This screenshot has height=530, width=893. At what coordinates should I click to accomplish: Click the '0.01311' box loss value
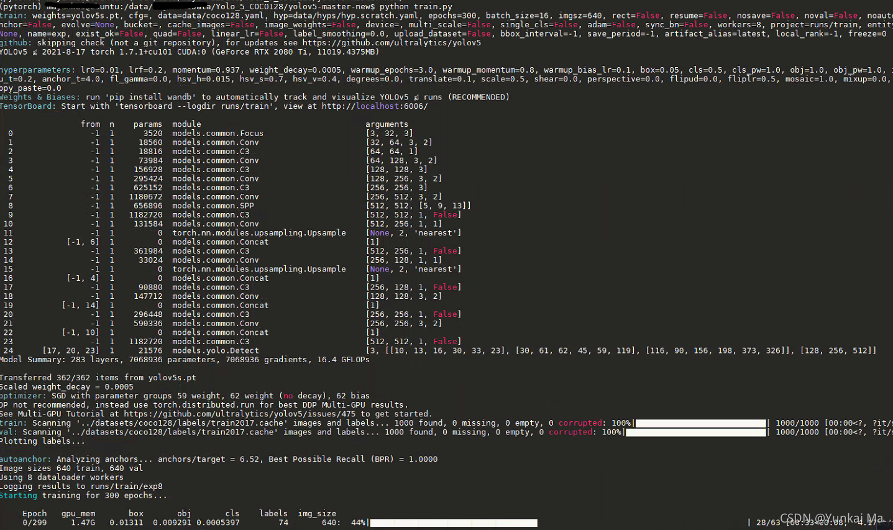point(127,523)
